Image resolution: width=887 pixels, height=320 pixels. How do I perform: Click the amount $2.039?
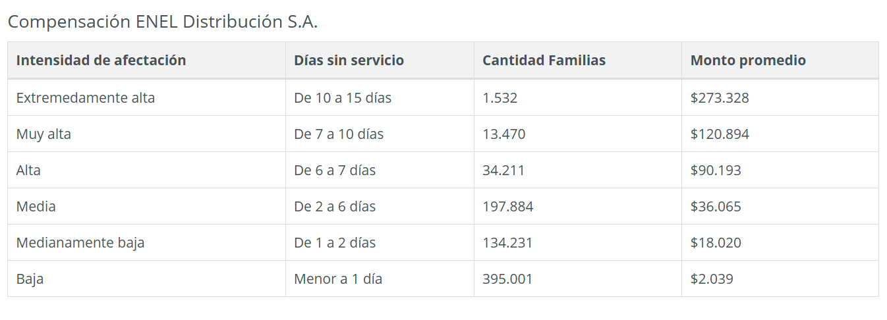[x=712, y=279]
